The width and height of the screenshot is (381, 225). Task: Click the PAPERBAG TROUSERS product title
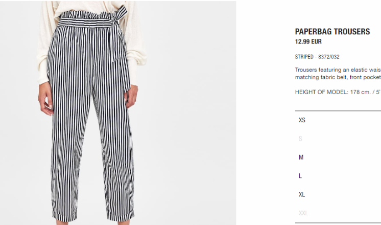[x=332, y=32]
